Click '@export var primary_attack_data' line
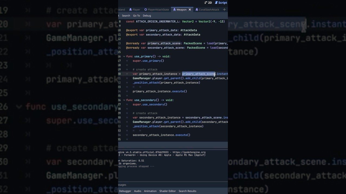The image size is (346, 194). coord(161,30)
